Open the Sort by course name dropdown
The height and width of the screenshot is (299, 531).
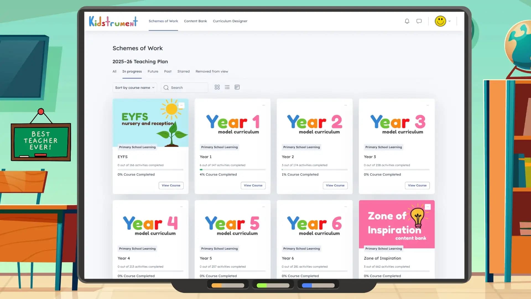(x=135, y=87)
